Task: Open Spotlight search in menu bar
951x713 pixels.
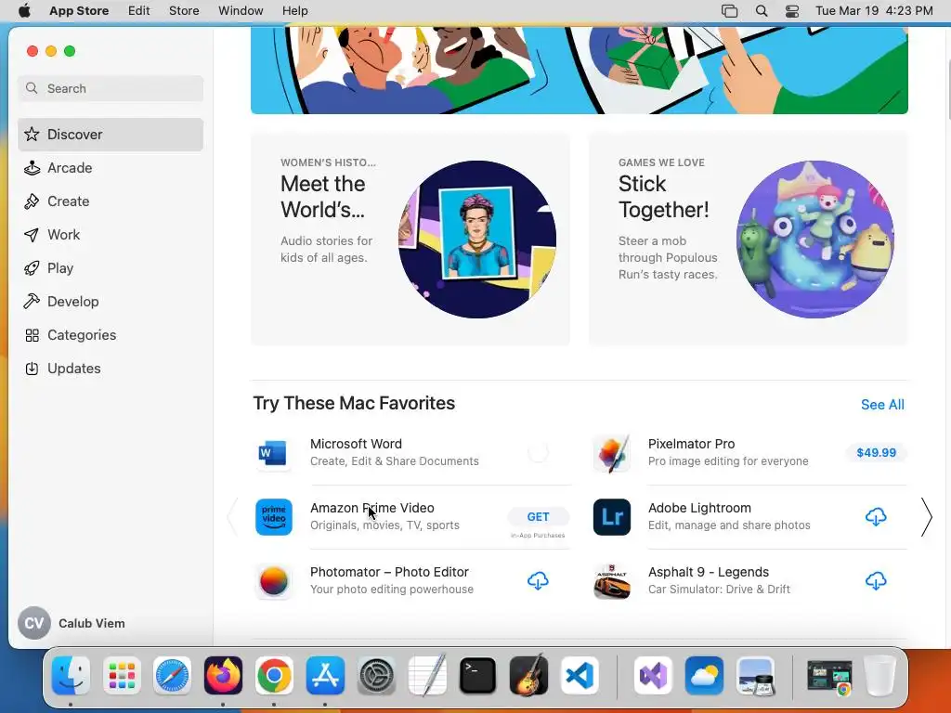Action: click(x=762, y=11)
